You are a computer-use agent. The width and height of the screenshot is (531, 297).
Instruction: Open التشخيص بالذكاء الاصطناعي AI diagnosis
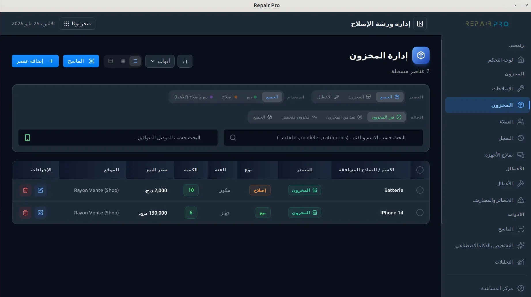pyautogui.click(x=487, y=245)
